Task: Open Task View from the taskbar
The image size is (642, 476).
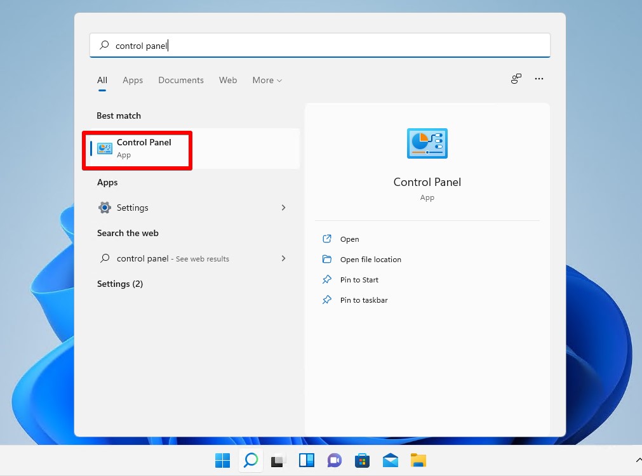Action: (279, 460)
